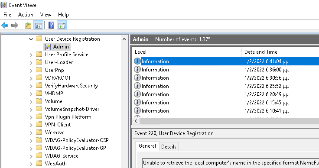Click the VPN-Client folder icon
Image resolution: width=319 pixels, height=168 pixels.
point(39,124)
